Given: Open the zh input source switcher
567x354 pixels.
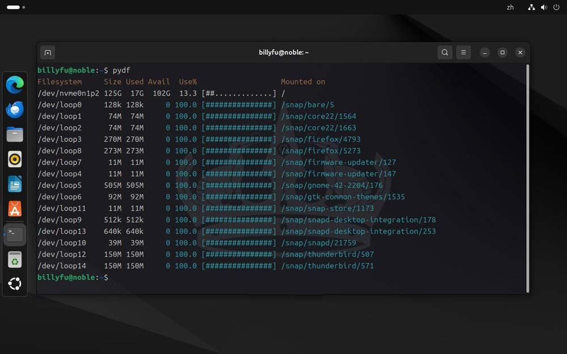Looking at the screenshot, I should (510, 7).
